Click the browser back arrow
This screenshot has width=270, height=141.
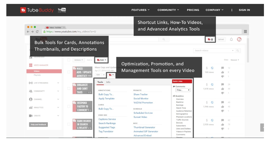pyautogui.click(x=28, y=32)
